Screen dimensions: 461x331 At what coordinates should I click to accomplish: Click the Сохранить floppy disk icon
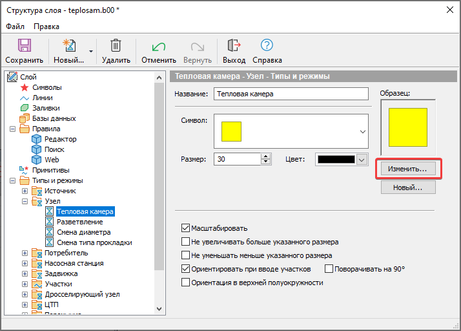pos(25,46)
